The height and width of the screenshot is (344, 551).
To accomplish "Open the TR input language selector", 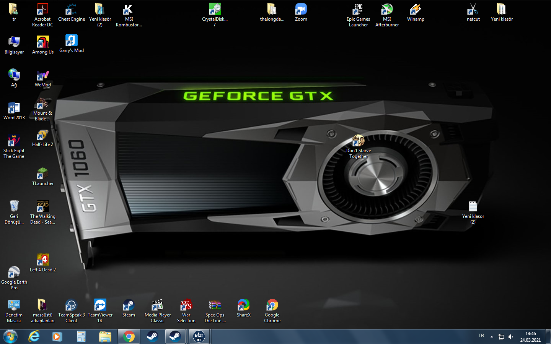I will coord(481,336).
